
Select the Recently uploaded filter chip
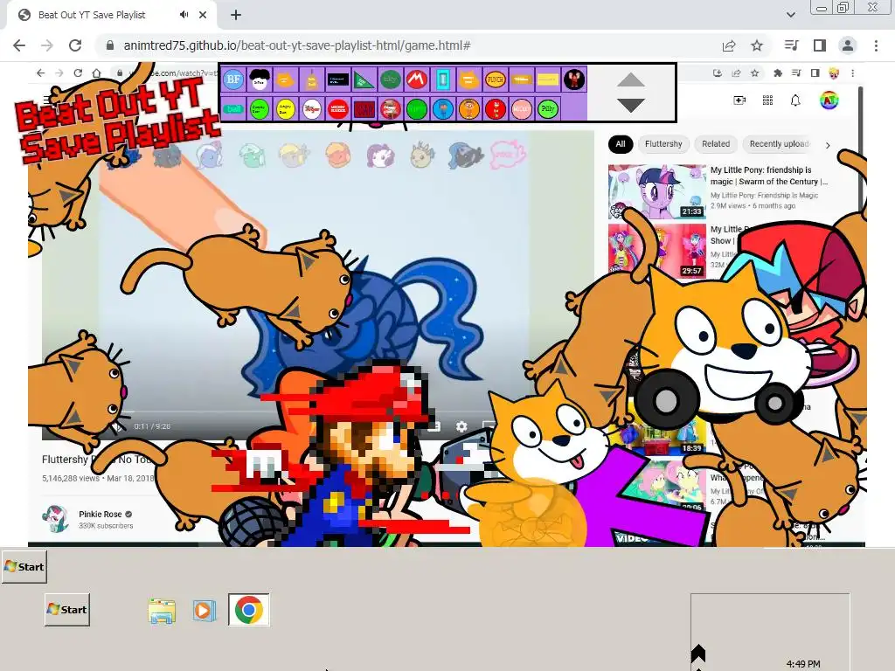pos(779,144)
